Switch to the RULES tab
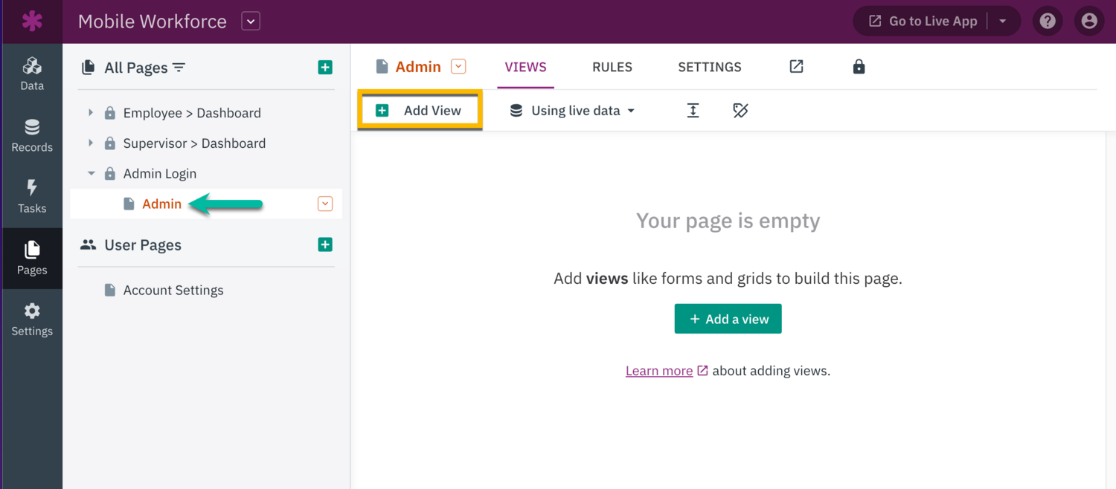This screenshot has height=489, width=1116. tap(612, 67)
